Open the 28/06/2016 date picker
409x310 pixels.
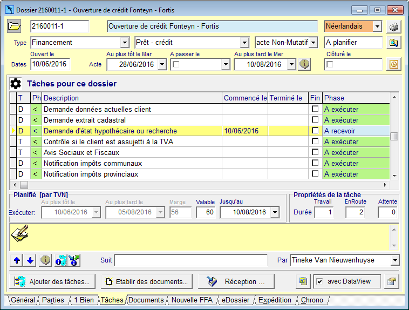coord(162,64)
